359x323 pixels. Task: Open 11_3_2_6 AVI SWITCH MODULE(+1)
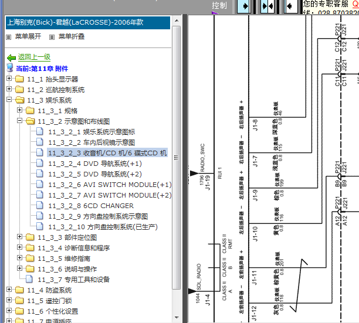coord(110,185)
